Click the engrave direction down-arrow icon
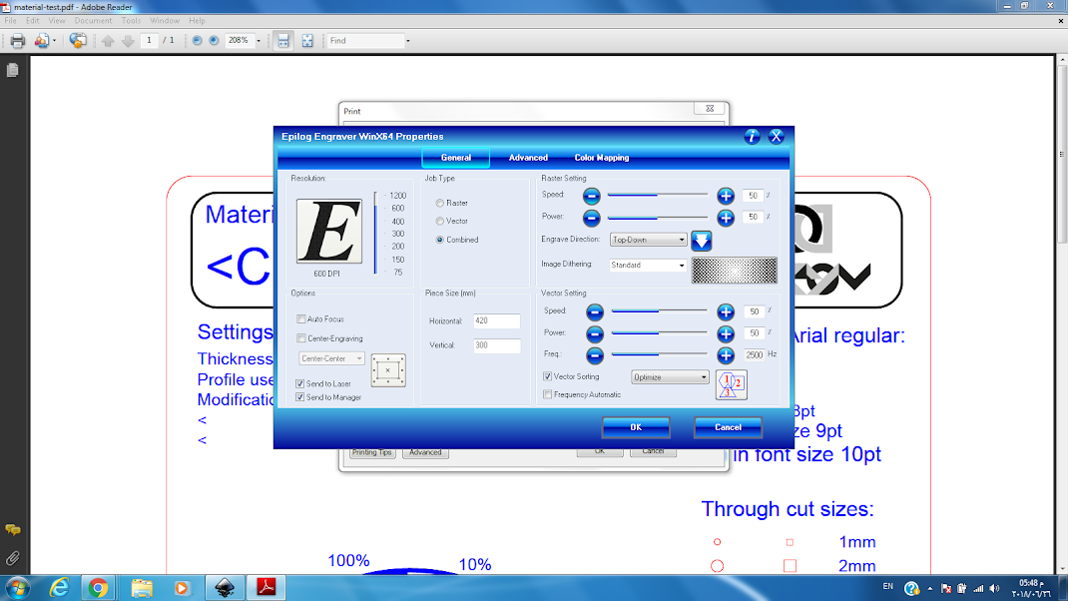Screen dimensions: 1068x601 701,241
